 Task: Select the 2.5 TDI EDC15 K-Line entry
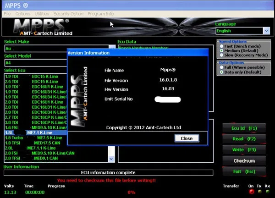[x=36, y=82]
